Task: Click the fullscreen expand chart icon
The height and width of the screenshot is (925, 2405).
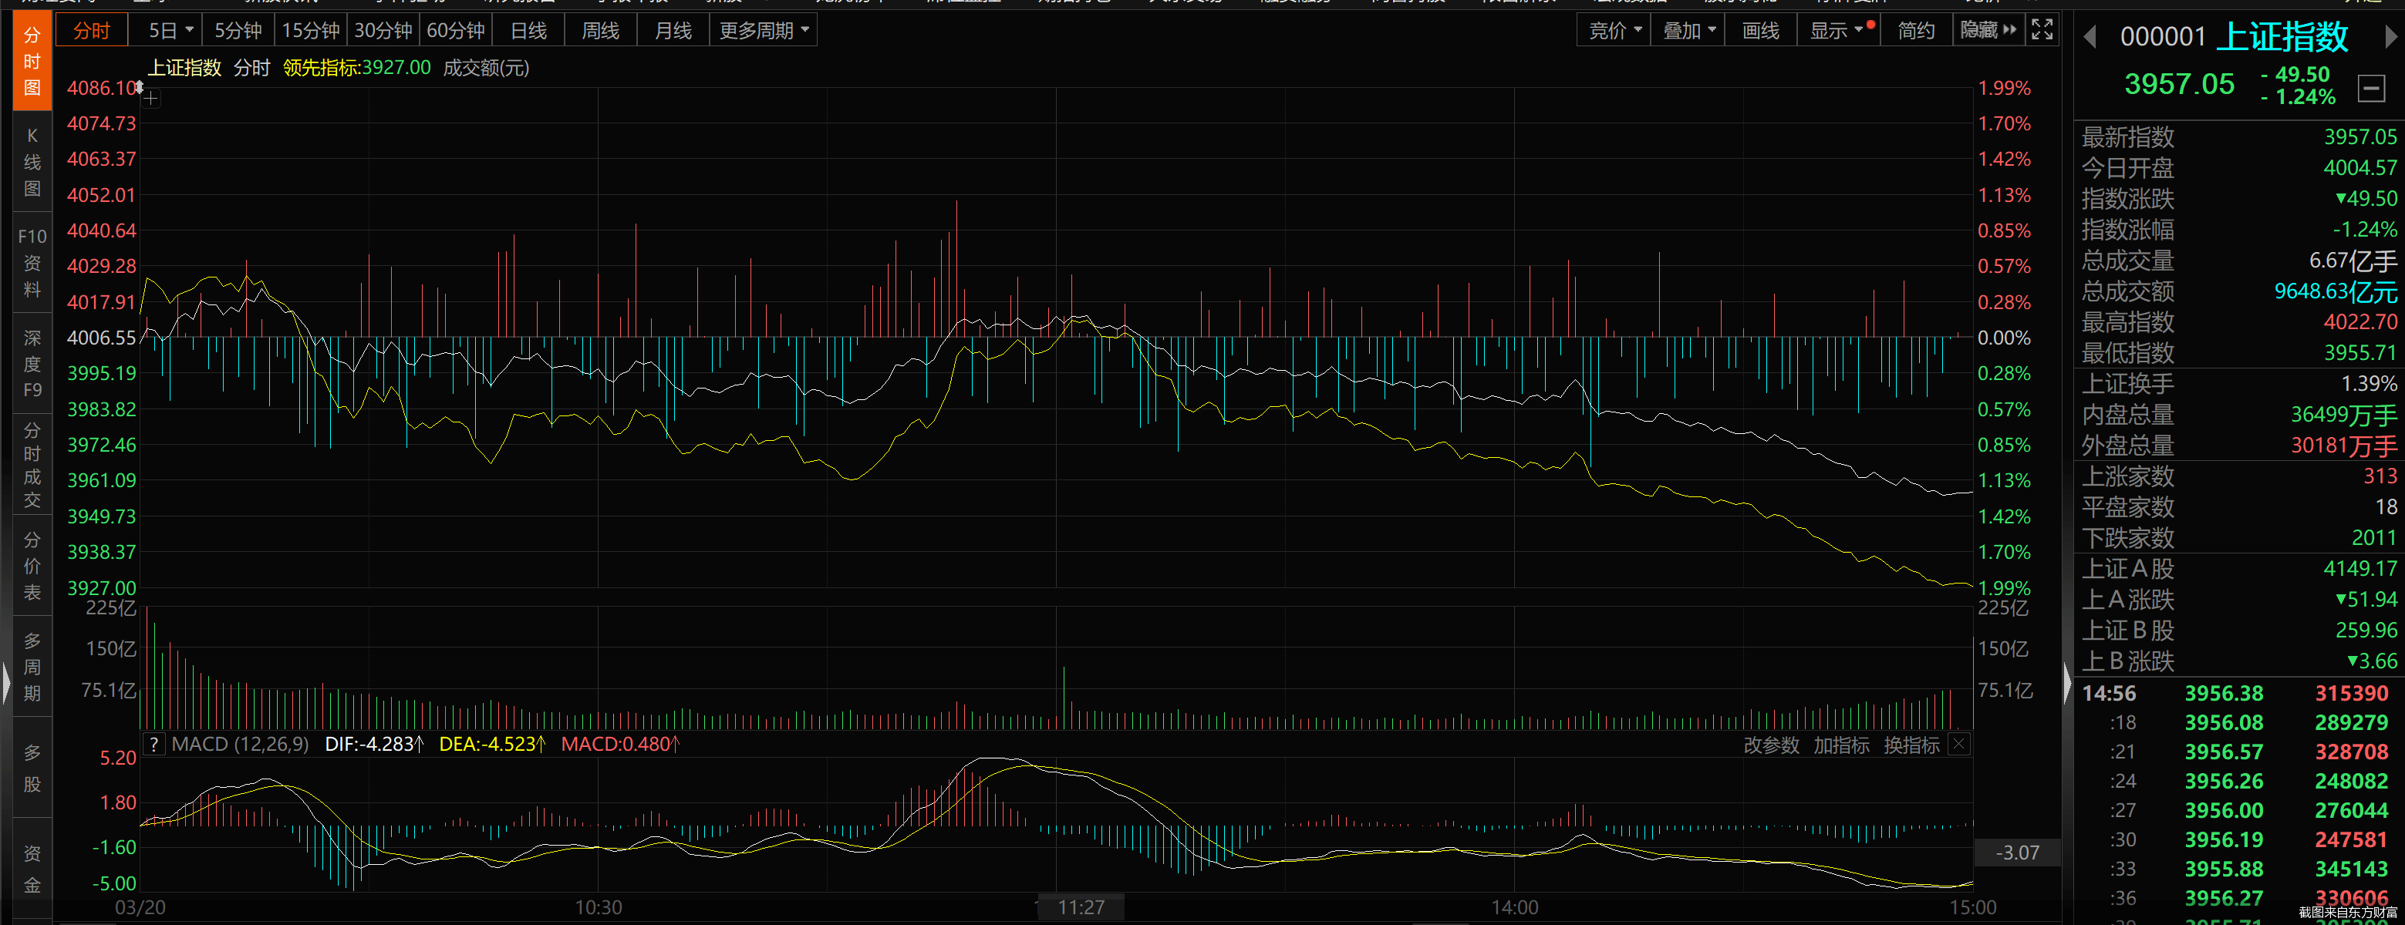Action: [2042, 30]
